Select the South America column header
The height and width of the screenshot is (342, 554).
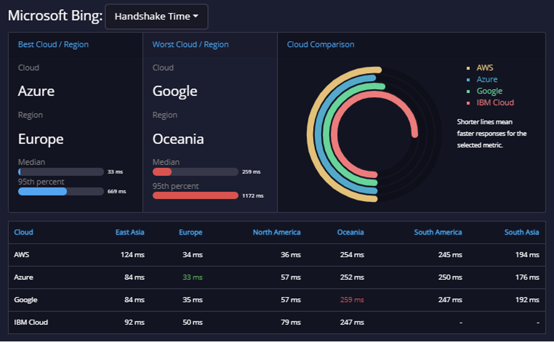click(438, 232)
